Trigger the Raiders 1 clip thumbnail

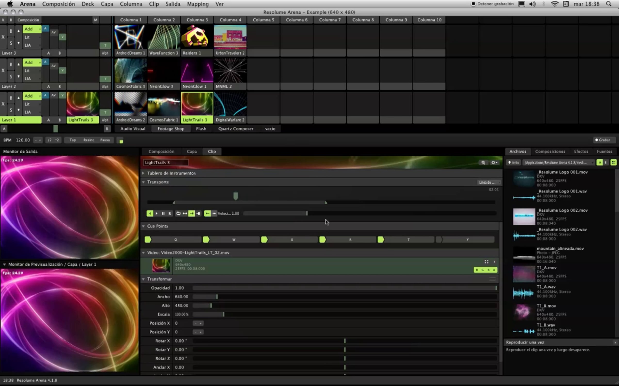(197, 37)
